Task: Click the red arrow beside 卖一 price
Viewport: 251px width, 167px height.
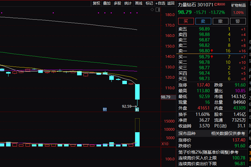Action: click(x=212, y=51)
